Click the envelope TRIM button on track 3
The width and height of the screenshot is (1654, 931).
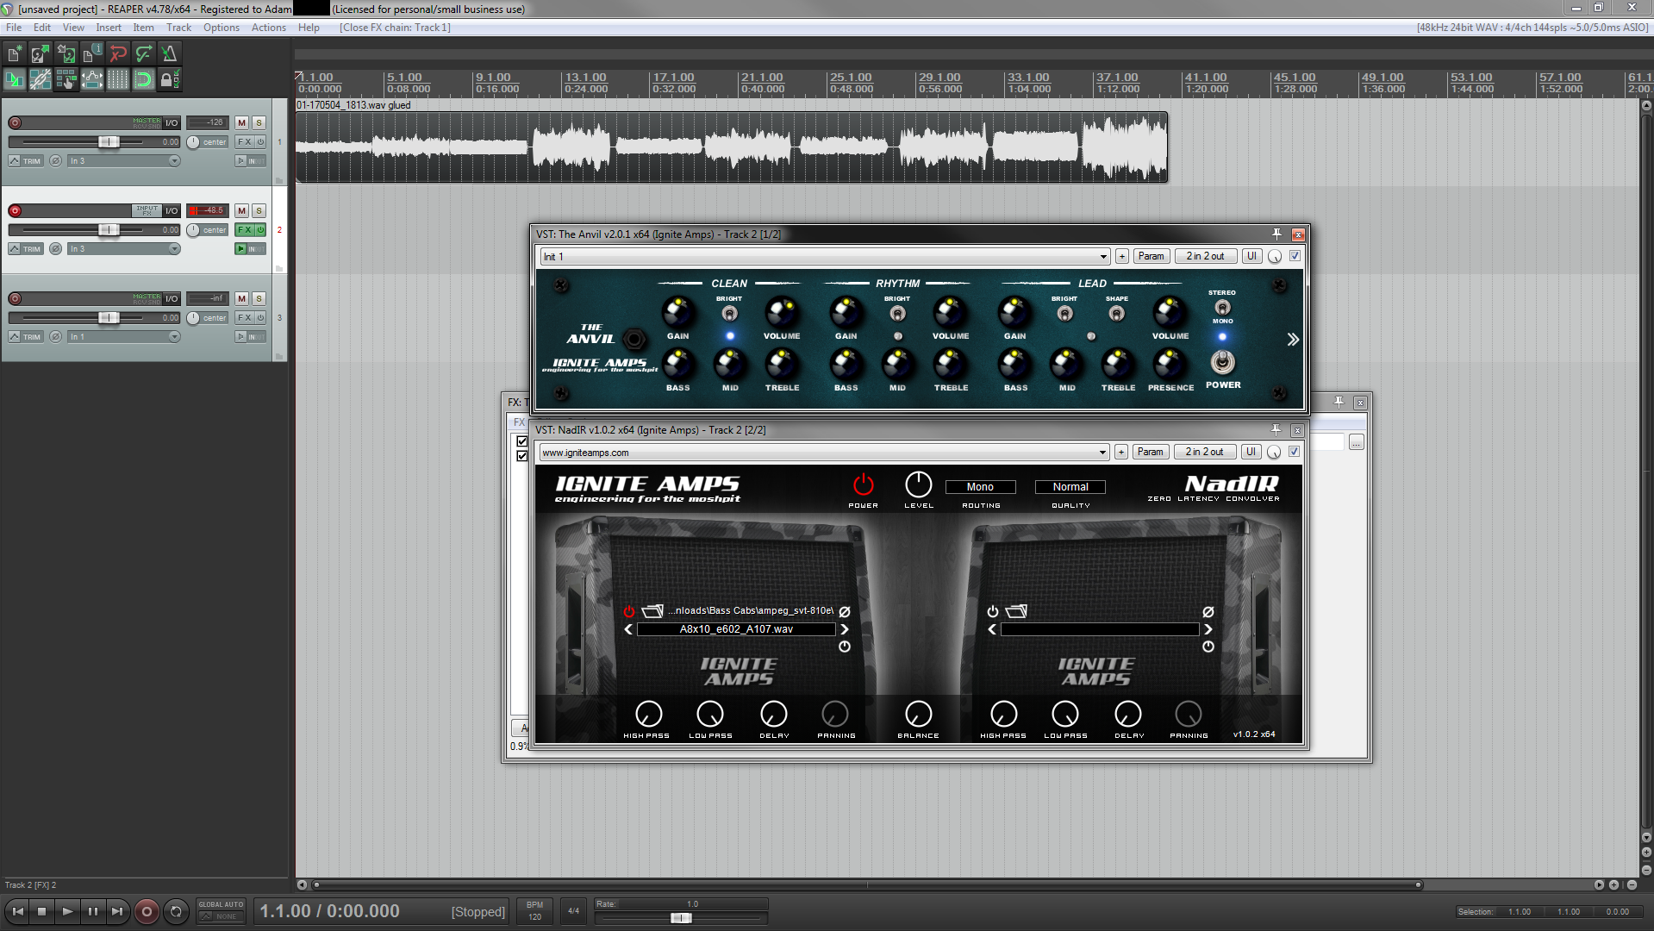[26, 337]
